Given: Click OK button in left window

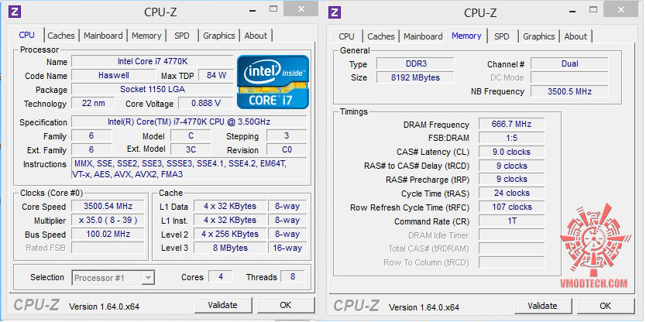Looking at the screenshot, I should [x=286, y=305].
